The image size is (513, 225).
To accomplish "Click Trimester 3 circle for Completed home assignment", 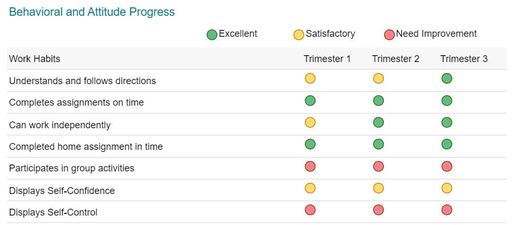I will coord(447,144).
